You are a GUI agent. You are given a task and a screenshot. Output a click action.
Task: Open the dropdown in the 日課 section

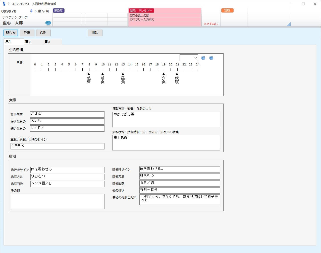point(189,58)
